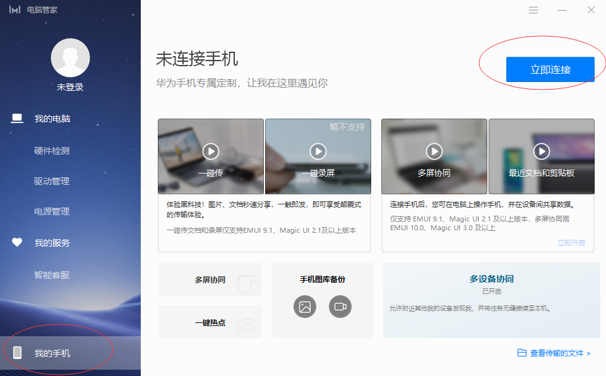Viewport: 606px width, 376px height.
Task: Open 驱动管理 in the sidebar
Action: pos(52,181)
